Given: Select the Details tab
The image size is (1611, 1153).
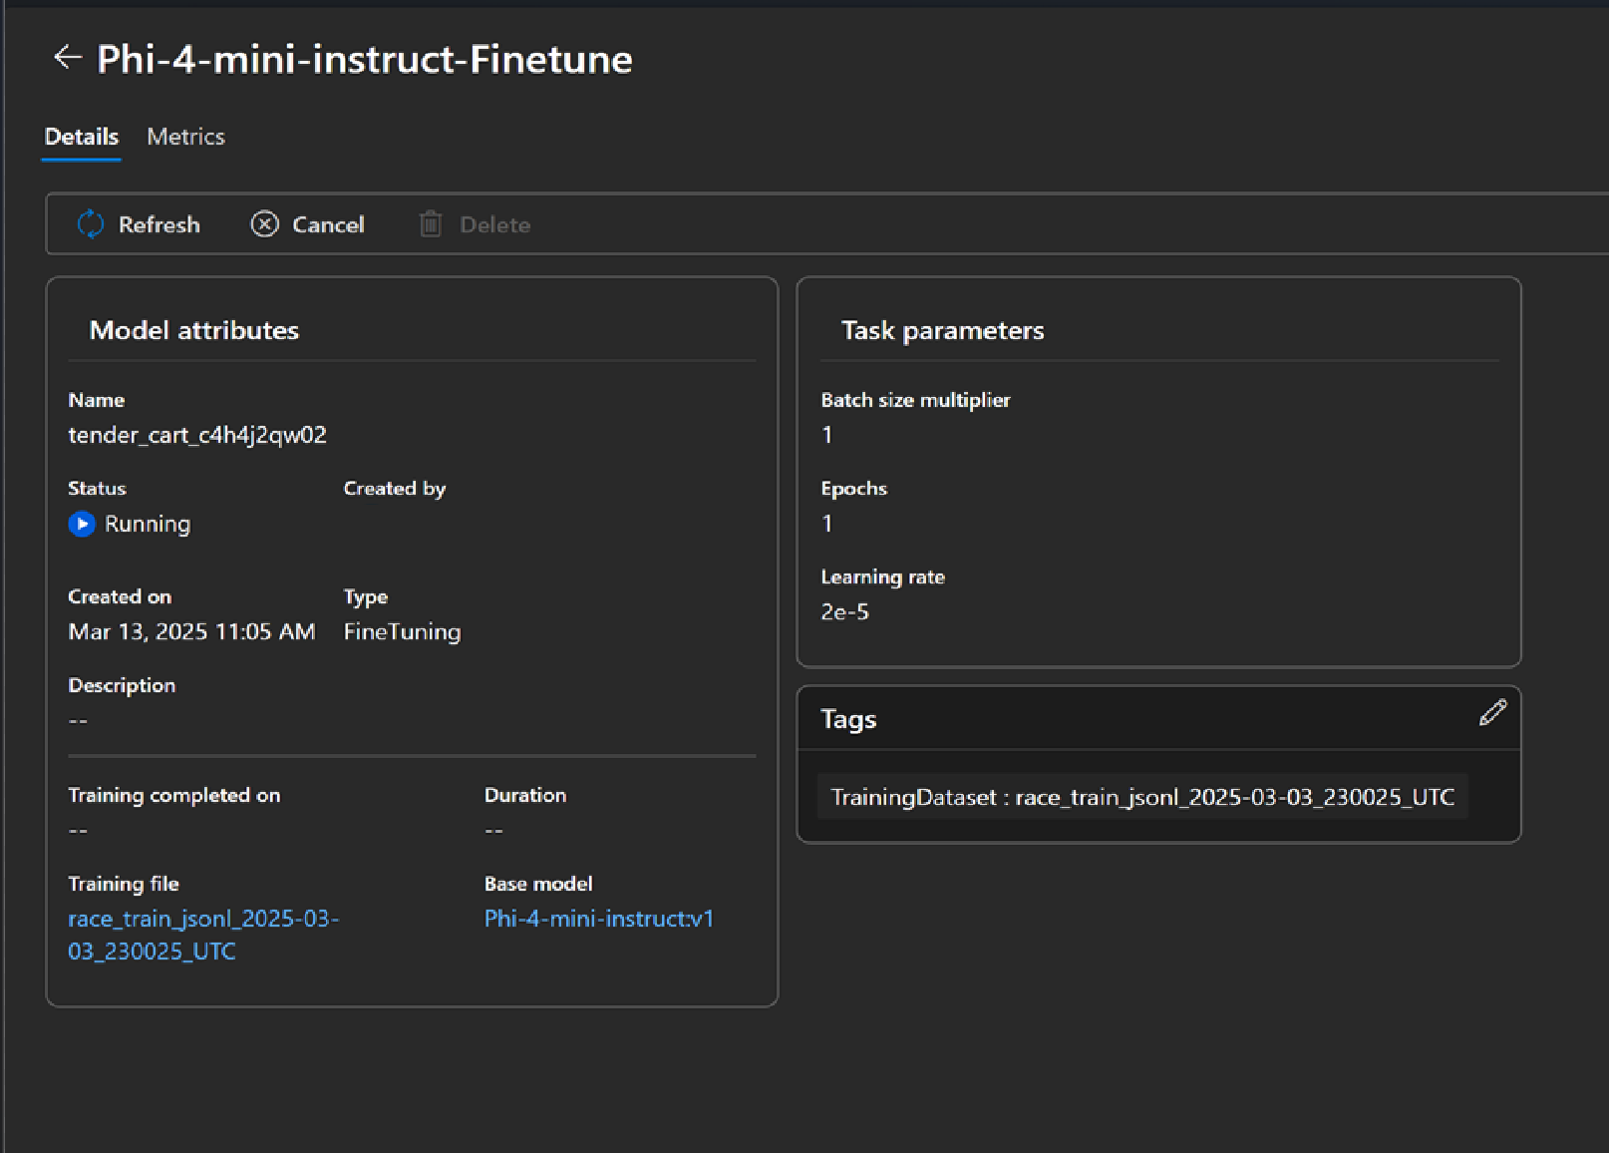Looking at the screenshot, I should coord(82,137).
